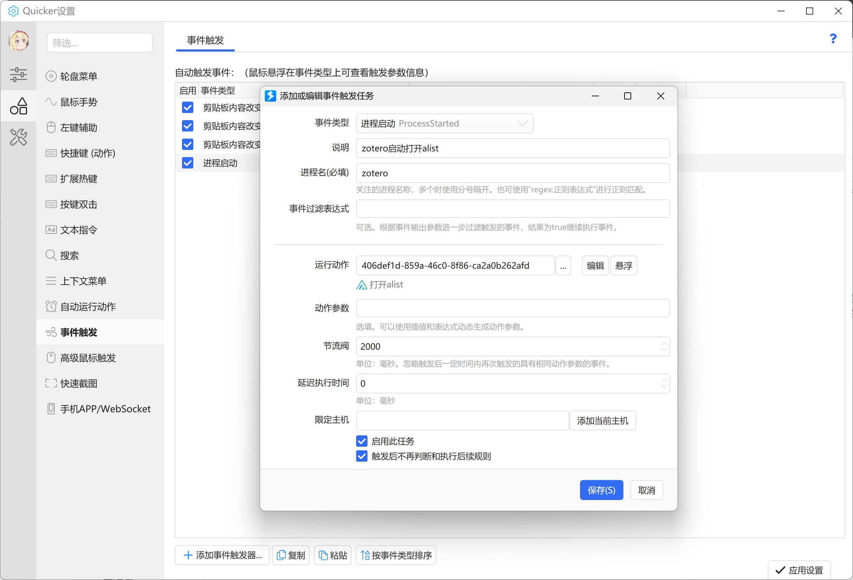This screenshot has height=580, width=853.
Task: Click the 运行动作 ID field
Action: [x=455, y=265]
